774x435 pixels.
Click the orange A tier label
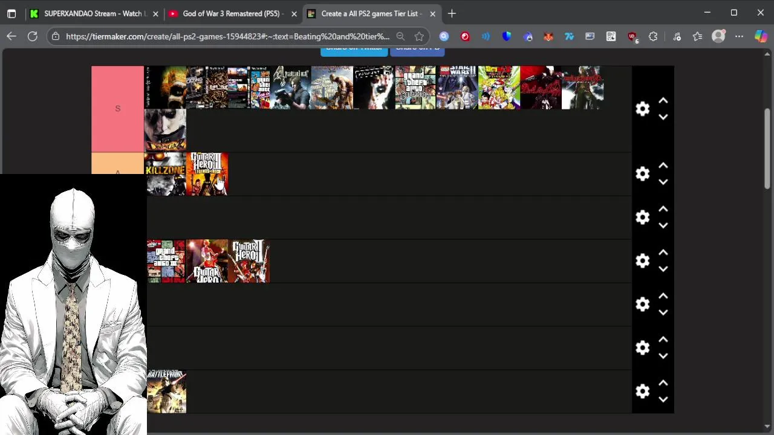point(117,164)
